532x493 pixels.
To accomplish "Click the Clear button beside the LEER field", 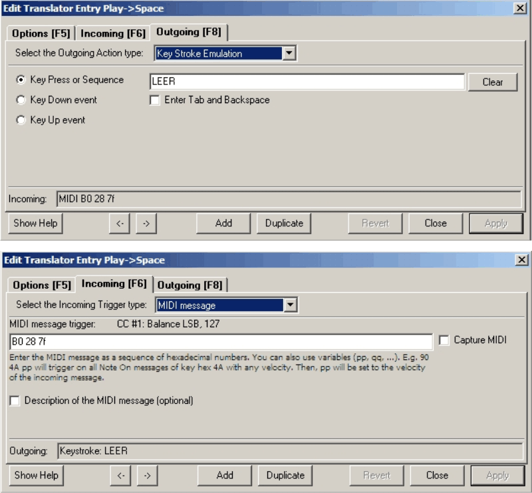I will (493, 82).
